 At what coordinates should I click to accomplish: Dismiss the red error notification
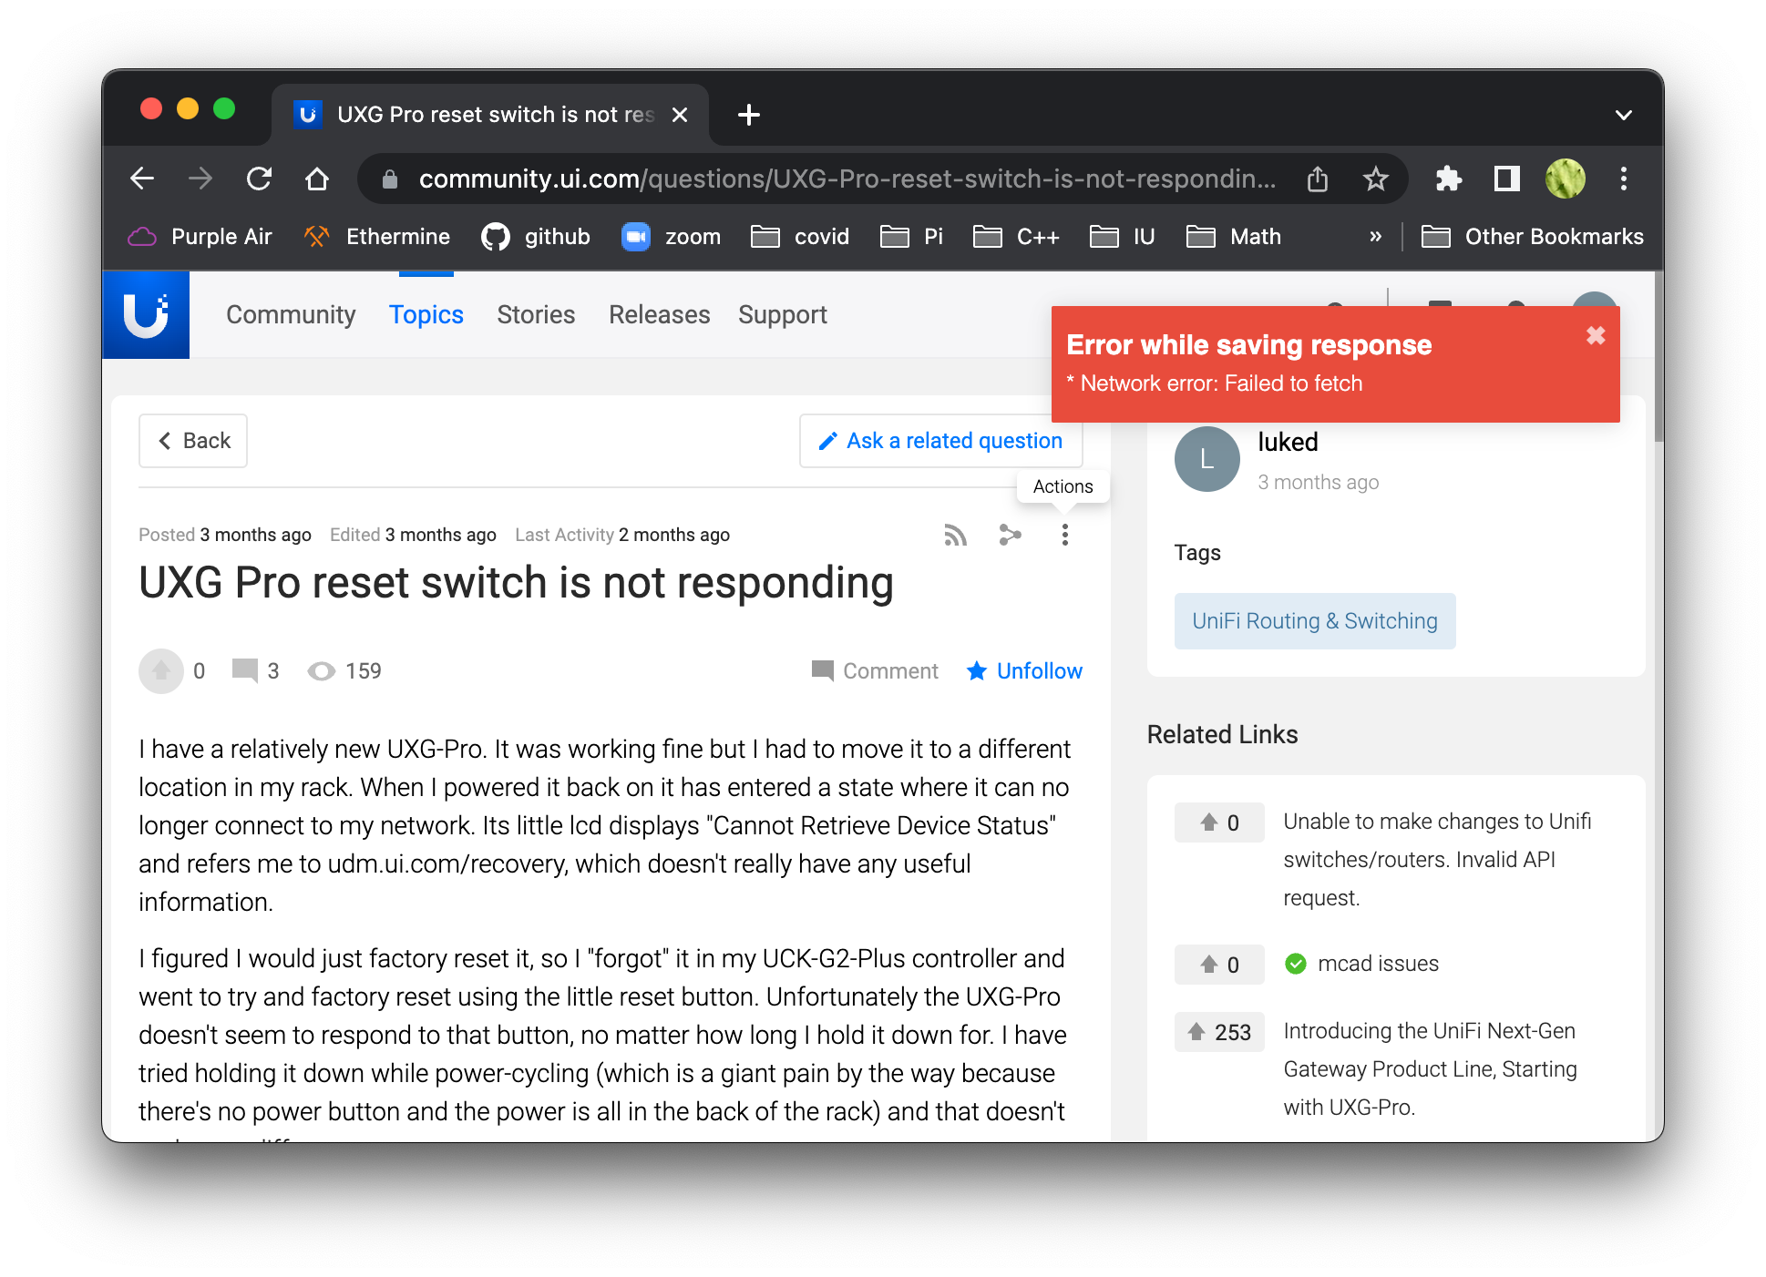[x=1595, y=336]
